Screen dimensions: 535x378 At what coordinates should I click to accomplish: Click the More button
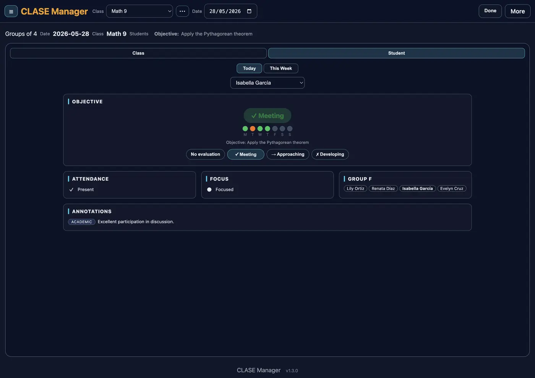pyautogui.click(x=518, y=11)
